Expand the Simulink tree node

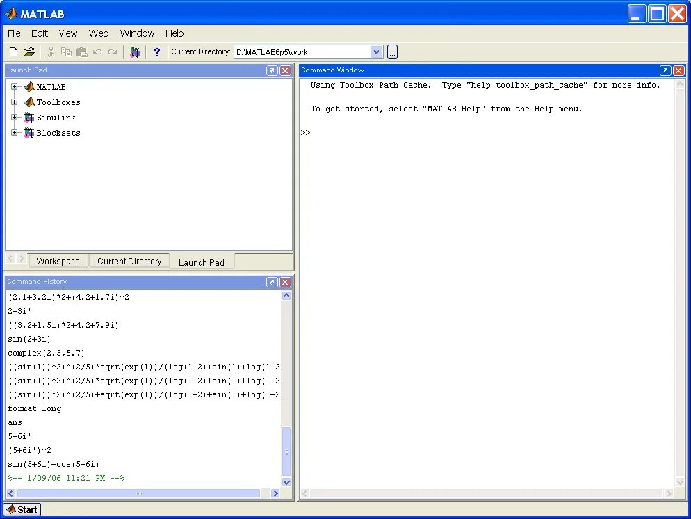14,118
